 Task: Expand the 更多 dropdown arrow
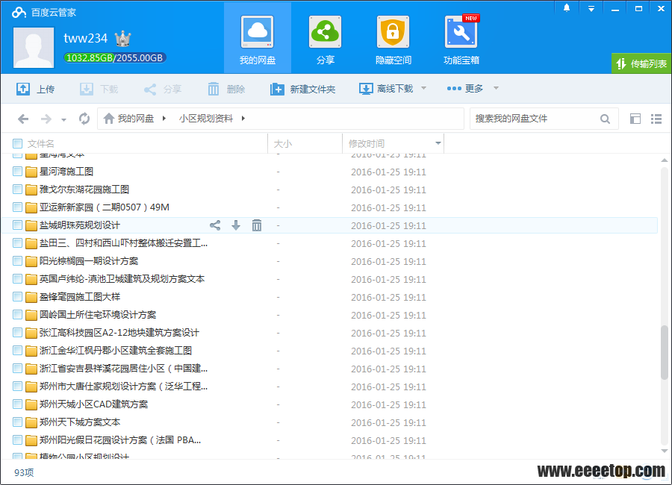click(x=496, y=88)
